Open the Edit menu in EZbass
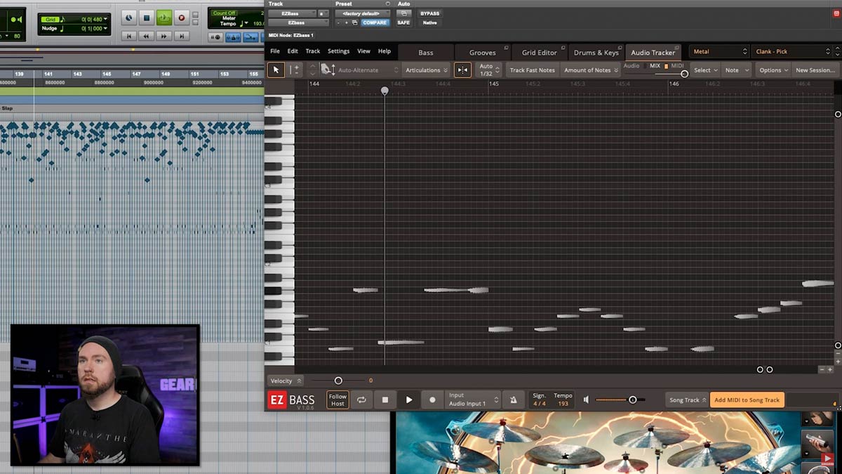Screen dimensions: 842x474 [x=293, y=51]
